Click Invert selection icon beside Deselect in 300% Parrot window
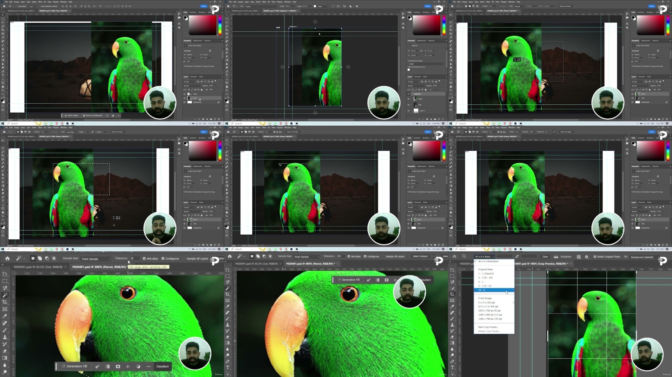This screenshot has width=672, height=377. [x=108, y=367]
